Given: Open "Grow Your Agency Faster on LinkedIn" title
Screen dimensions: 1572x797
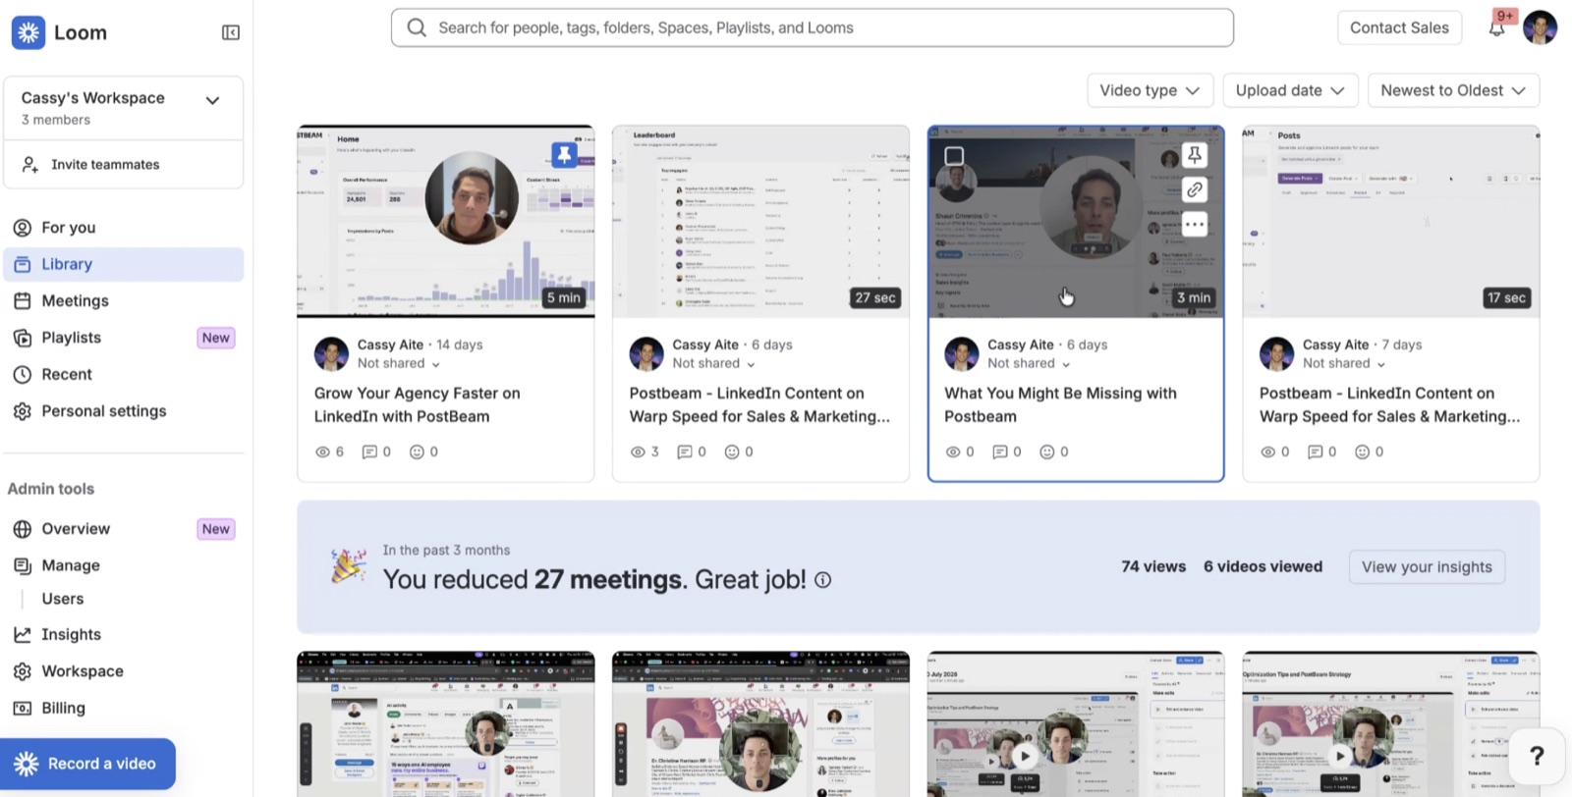Looking at the screenshot, I should pos(418,404).
